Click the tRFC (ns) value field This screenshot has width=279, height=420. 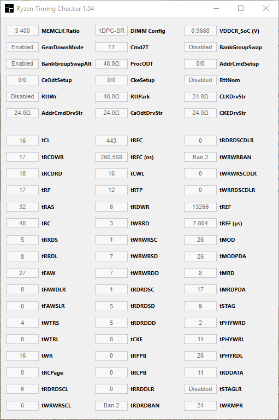coord(111,157)
